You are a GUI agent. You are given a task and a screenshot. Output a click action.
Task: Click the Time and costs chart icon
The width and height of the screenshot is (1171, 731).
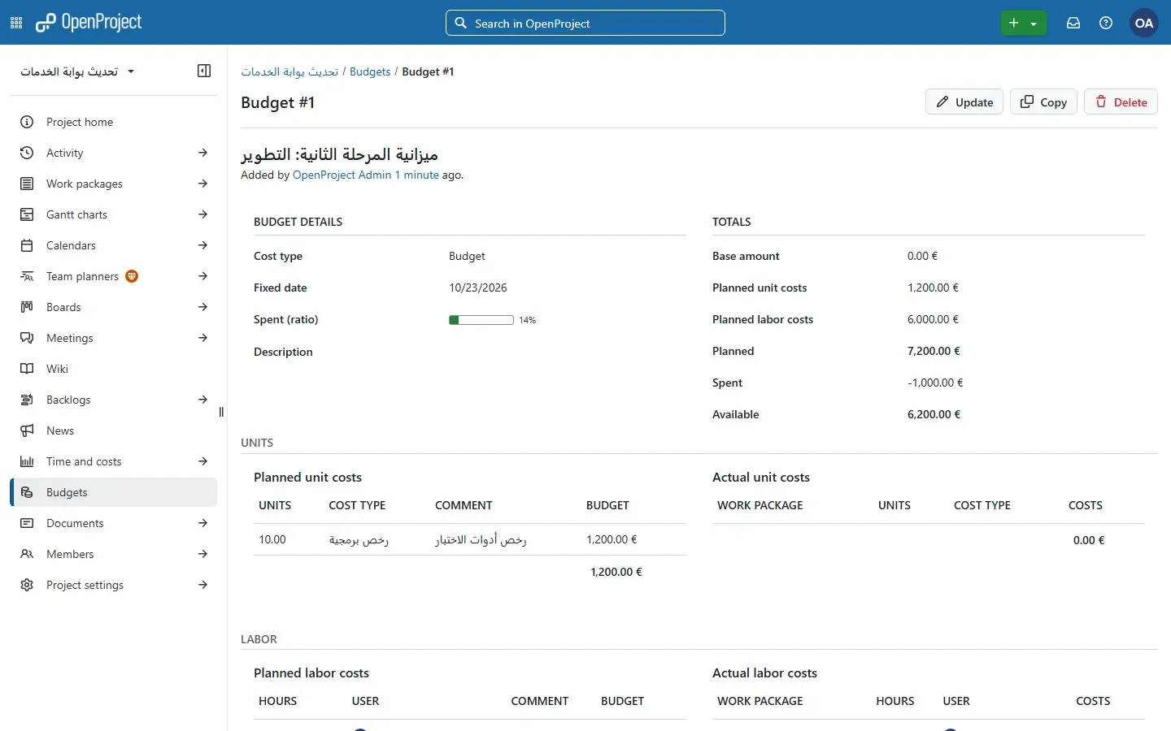(x=27, y=461)
